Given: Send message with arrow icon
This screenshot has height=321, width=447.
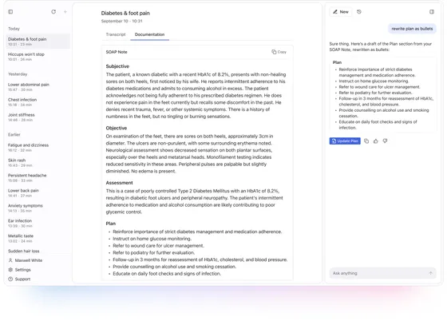Looking at the screenshot, I should [x=430, y=273].
